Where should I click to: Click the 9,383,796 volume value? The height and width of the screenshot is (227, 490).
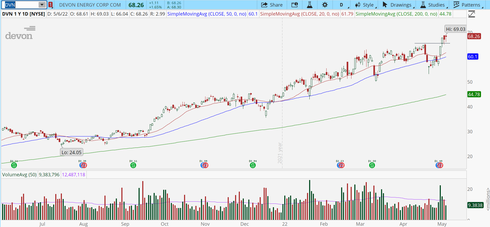coord(49,175)
